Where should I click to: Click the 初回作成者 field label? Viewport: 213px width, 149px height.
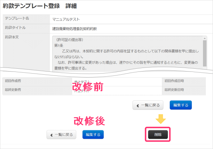[14, 81]
